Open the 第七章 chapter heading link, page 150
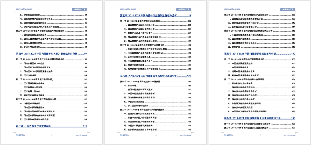 click(x=259, y=54)
